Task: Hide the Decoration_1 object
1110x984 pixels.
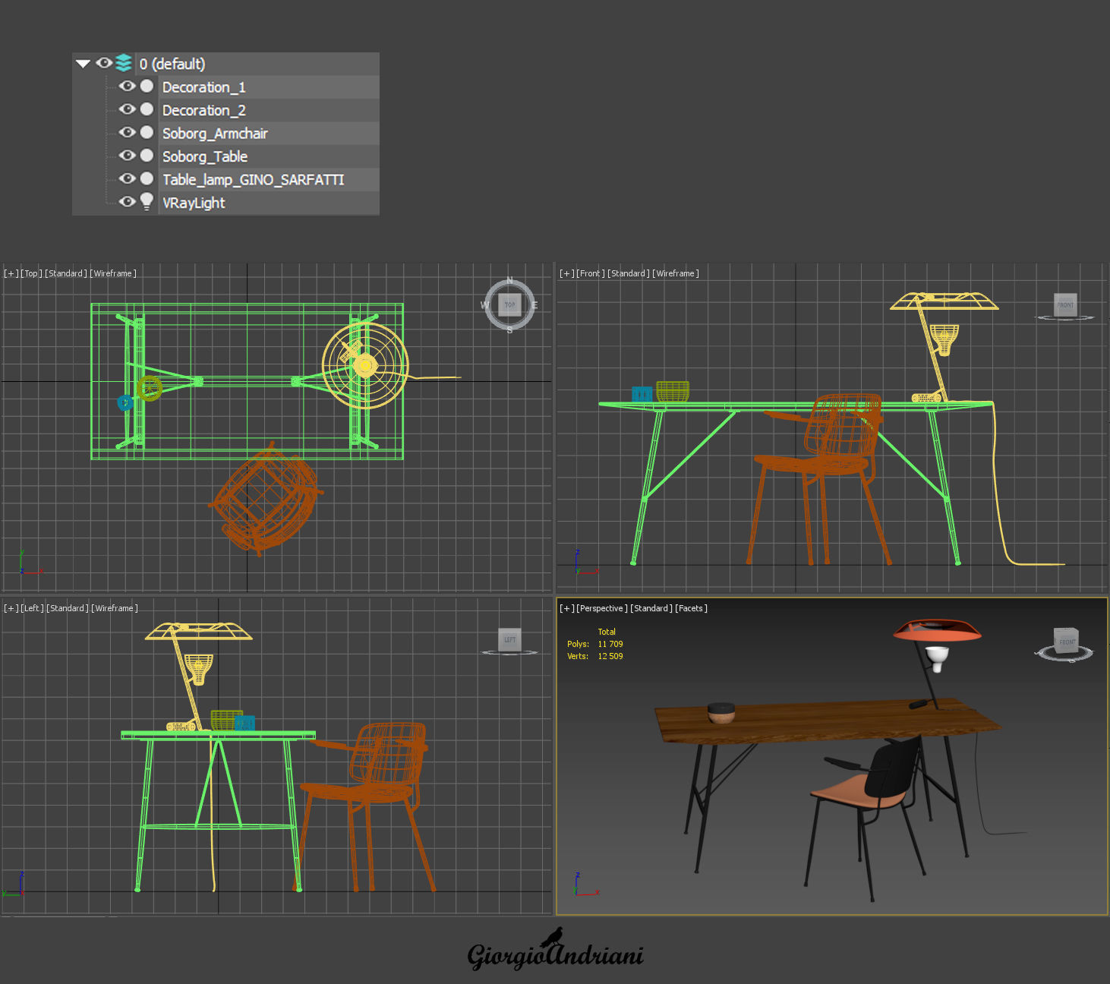Action: 128,87
